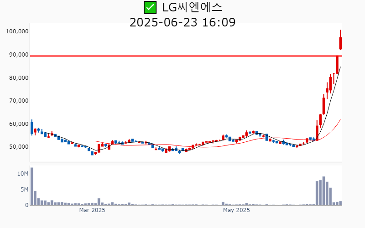Image resolution: width=365 pixels, height=228 pixels.
Task: Click the 10M volume axis label
Action: pyautogui.click(x=23, y=174)
